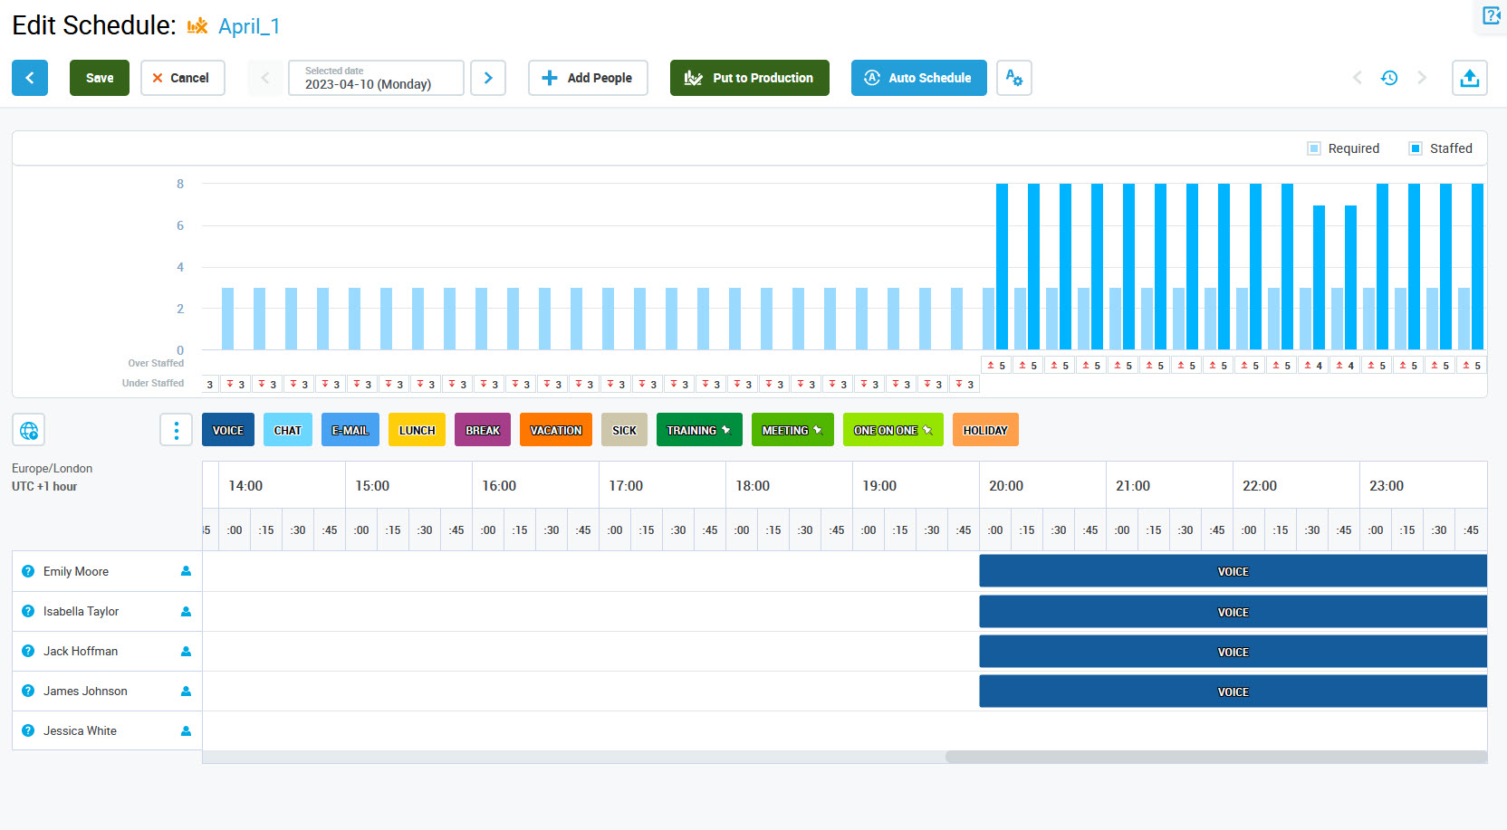This screenshot has height=830, width=1507.
Task: Click the help icon next to Emily Moore
Action: 28,571
